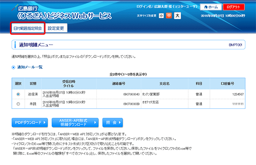Switch to the 設定変更 tab

(56, 28)
